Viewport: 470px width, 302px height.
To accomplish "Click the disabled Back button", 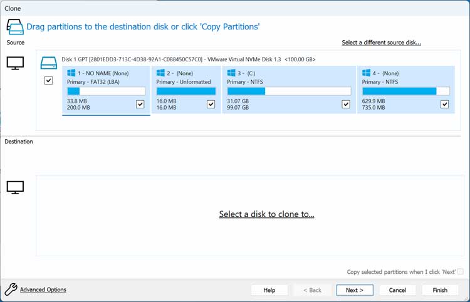I will pyautogui.click(x=312, y=290).
